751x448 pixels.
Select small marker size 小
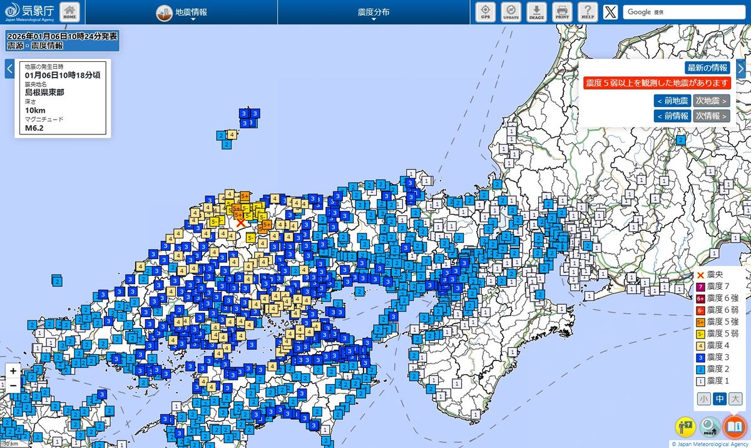point(704,399)
